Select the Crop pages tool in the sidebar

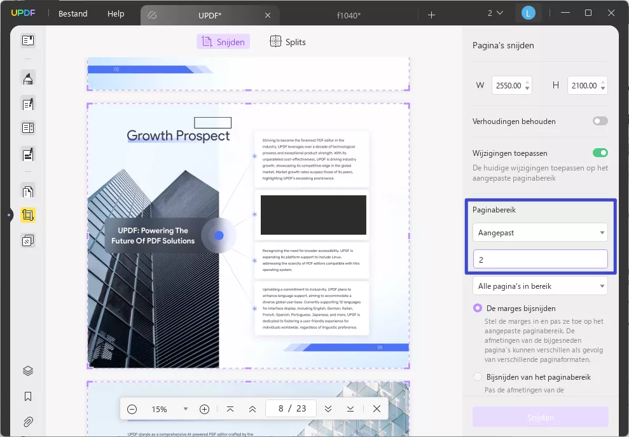[x=27, y=215]
